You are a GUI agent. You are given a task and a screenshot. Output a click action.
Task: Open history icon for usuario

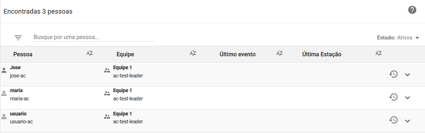393,120
